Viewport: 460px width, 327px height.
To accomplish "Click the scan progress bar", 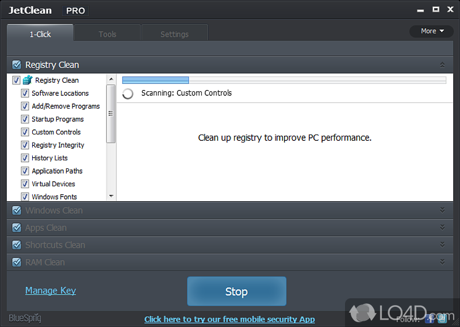I will point(284,80).
